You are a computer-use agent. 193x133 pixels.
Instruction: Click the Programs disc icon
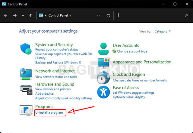[x=26, y=110]
